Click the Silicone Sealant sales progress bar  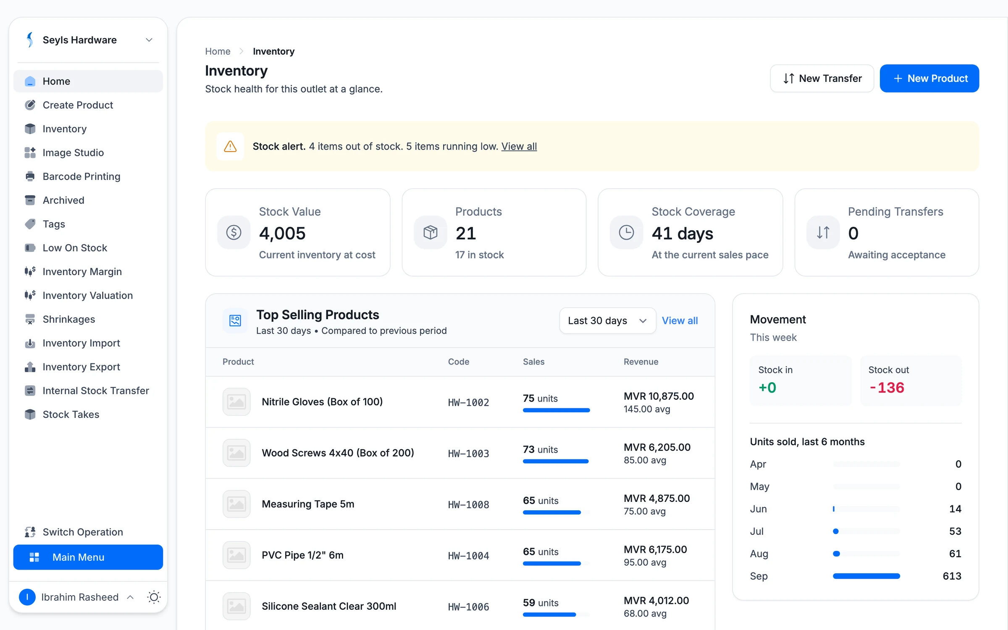click(556, 615)
